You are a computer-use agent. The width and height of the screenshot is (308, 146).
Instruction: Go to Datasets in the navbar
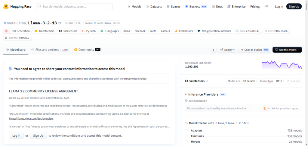pos(154,7)
